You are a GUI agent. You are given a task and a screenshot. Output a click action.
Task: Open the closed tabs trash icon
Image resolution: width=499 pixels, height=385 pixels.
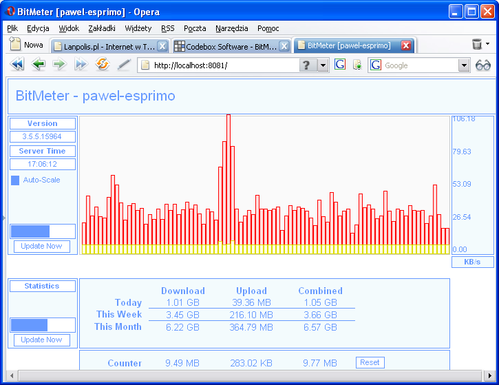tap(477, 45)
